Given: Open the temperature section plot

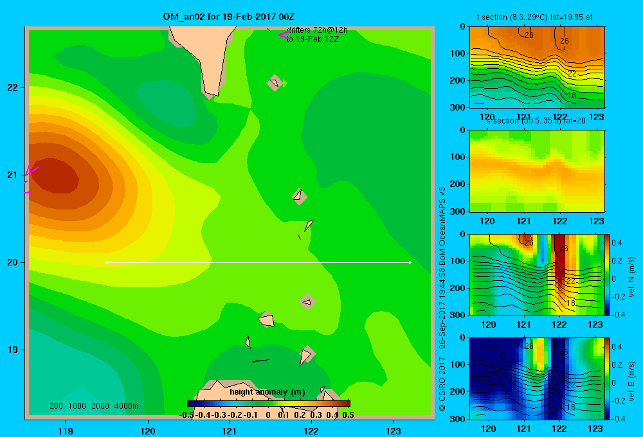Looking at the screenshot, I should click(x=537, y=67).
